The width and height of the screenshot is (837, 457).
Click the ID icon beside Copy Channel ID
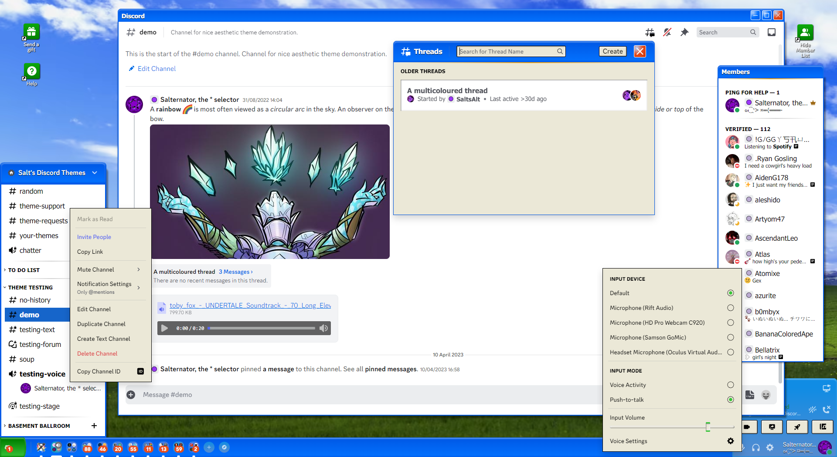tap(140, 371)
